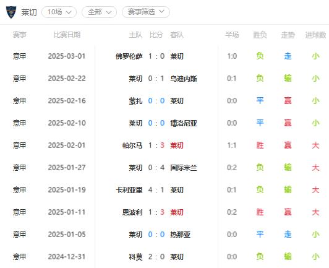329x268 pixels.
Task: Click the 蒙扎 home team name
Action: pos(135,101)
